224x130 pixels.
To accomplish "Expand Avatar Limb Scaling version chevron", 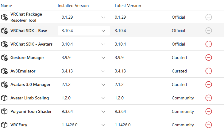I will [x=103, y=98].
